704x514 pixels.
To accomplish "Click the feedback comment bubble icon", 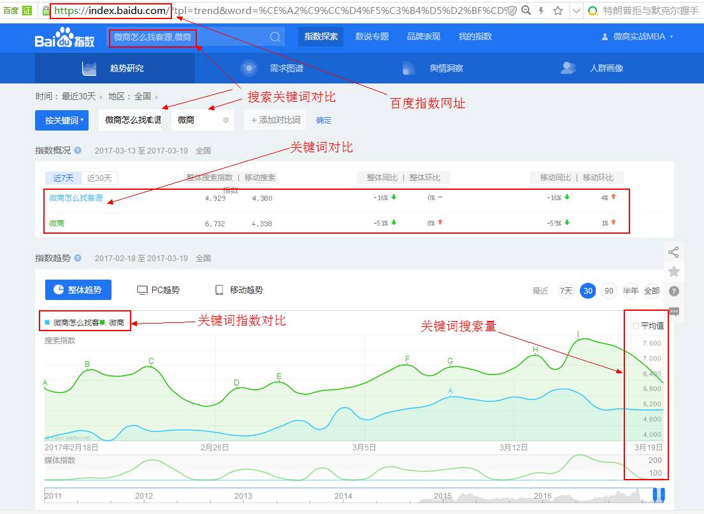I will tap(674, 312).
